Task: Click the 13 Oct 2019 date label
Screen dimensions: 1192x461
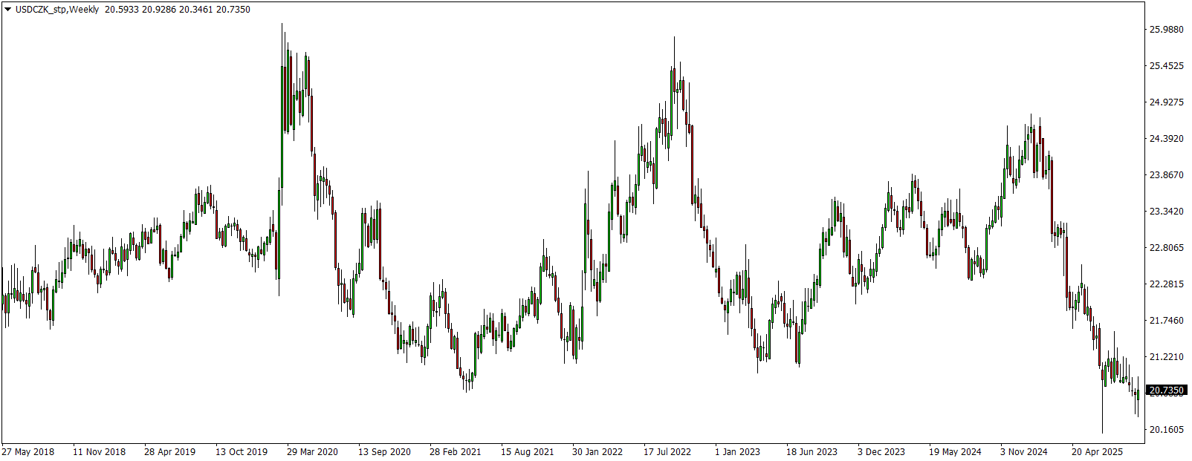Action: click(x=242, y=452)
